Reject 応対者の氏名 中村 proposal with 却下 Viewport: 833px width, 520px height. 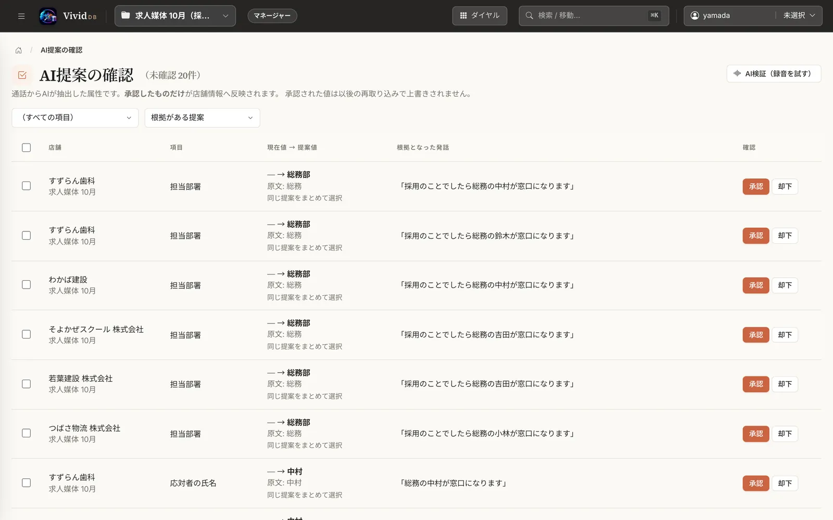pos(785,483)
